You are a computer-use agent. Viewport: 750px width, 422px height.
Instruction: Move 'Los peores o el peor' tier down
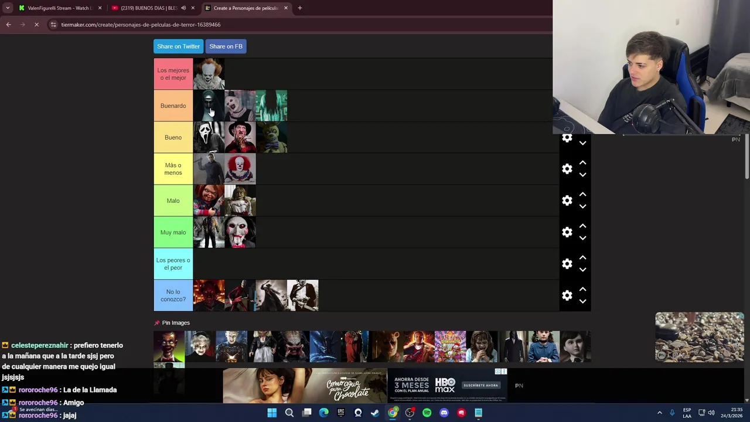[582, 270]
